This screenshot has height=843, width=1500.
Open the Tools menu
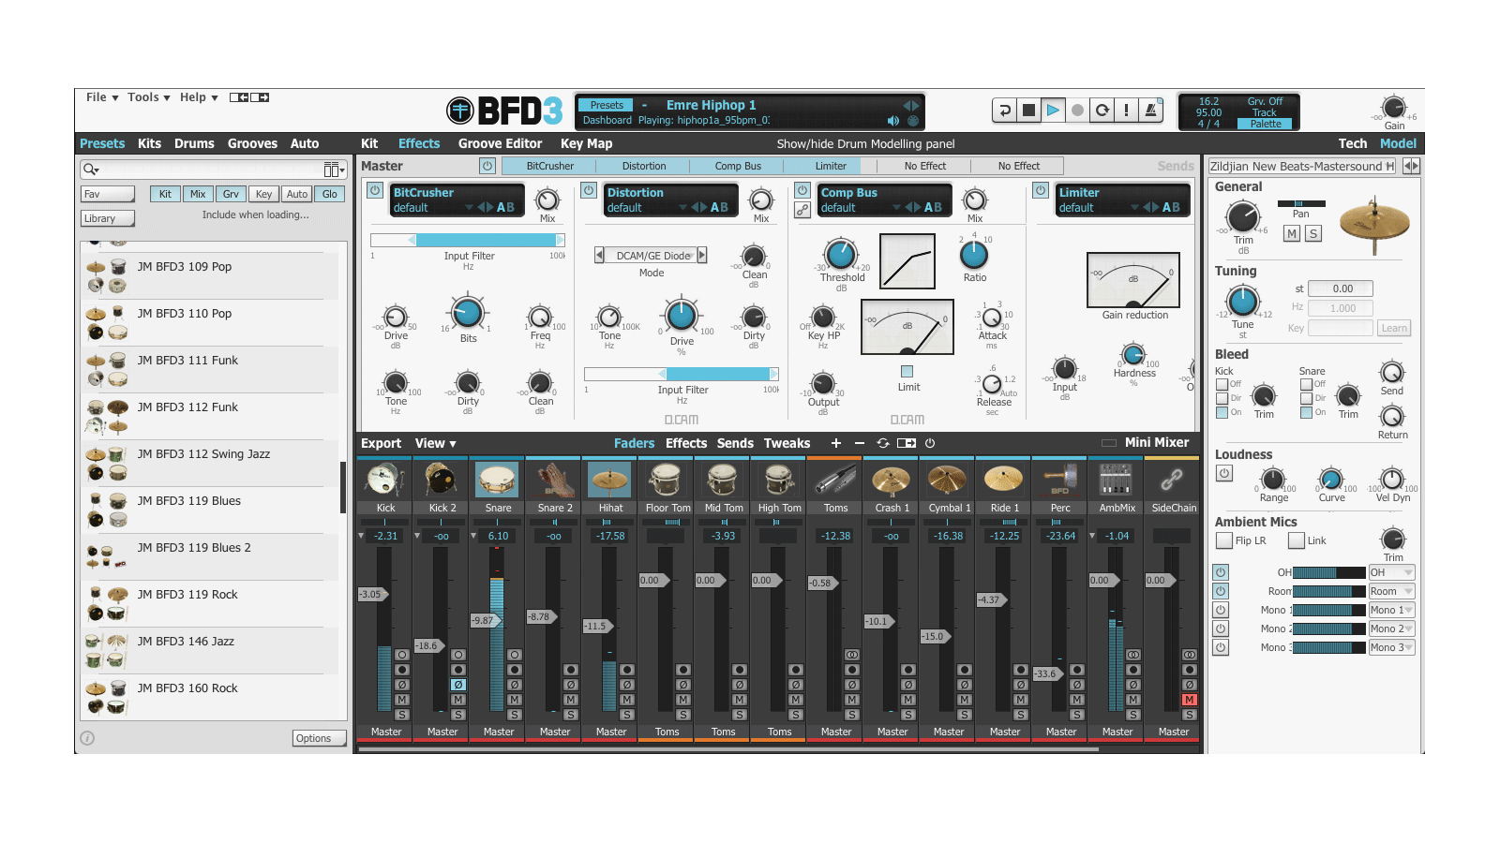click(x=143, y=96)
